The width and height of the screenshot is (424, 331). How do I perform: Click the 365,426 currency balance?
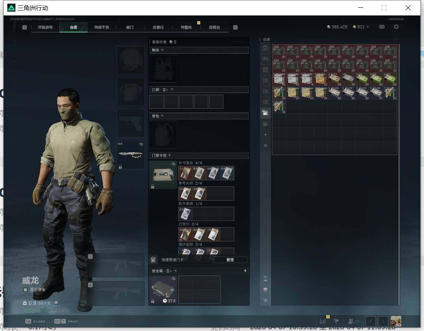[337, 27]
